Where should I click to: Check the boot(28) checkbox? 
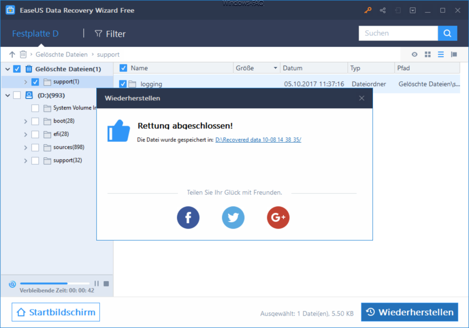(35, 121)
